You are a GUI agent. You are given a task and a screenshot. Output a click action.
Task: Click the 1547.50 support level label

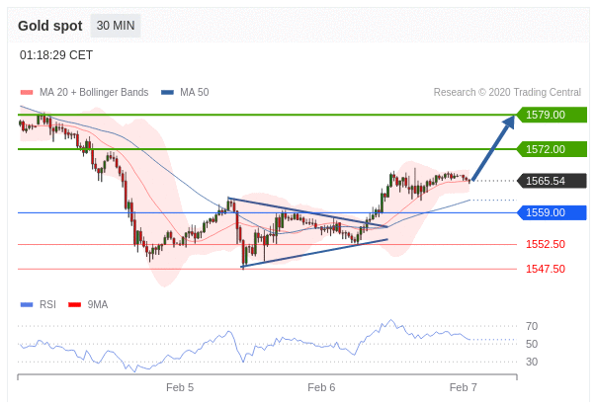(x=546, y=269)
